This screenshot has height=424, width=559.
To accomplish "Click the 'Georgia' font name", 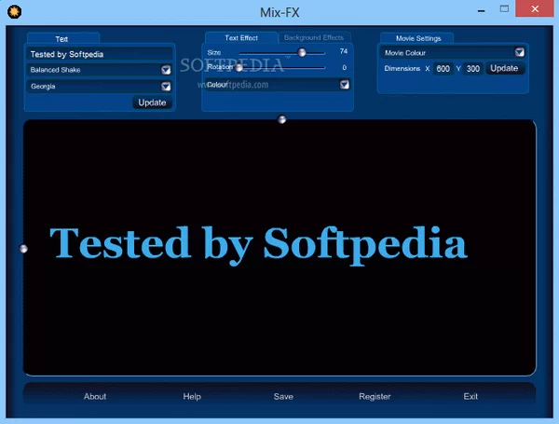I will point(43,87).
